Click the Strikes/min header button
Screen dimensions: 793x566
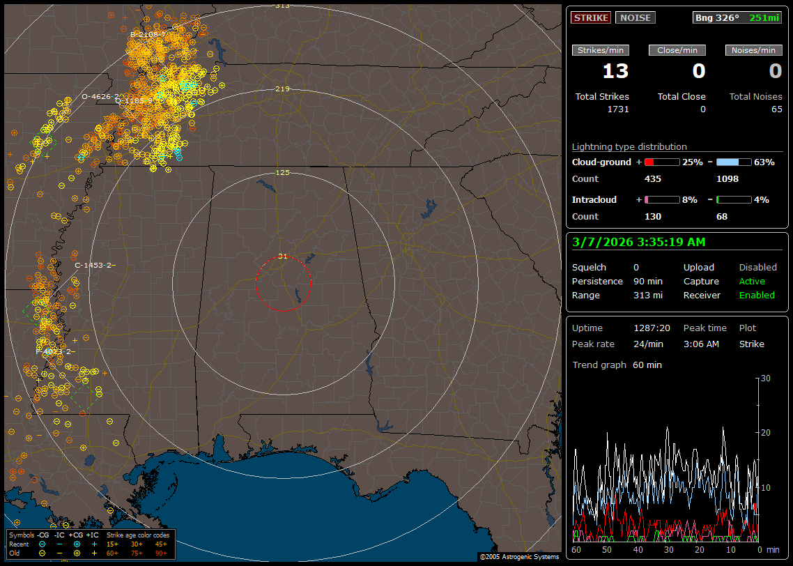601,50
